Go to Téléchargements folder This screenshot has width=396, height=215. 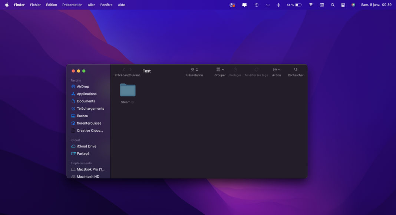[x=90, y=109]
